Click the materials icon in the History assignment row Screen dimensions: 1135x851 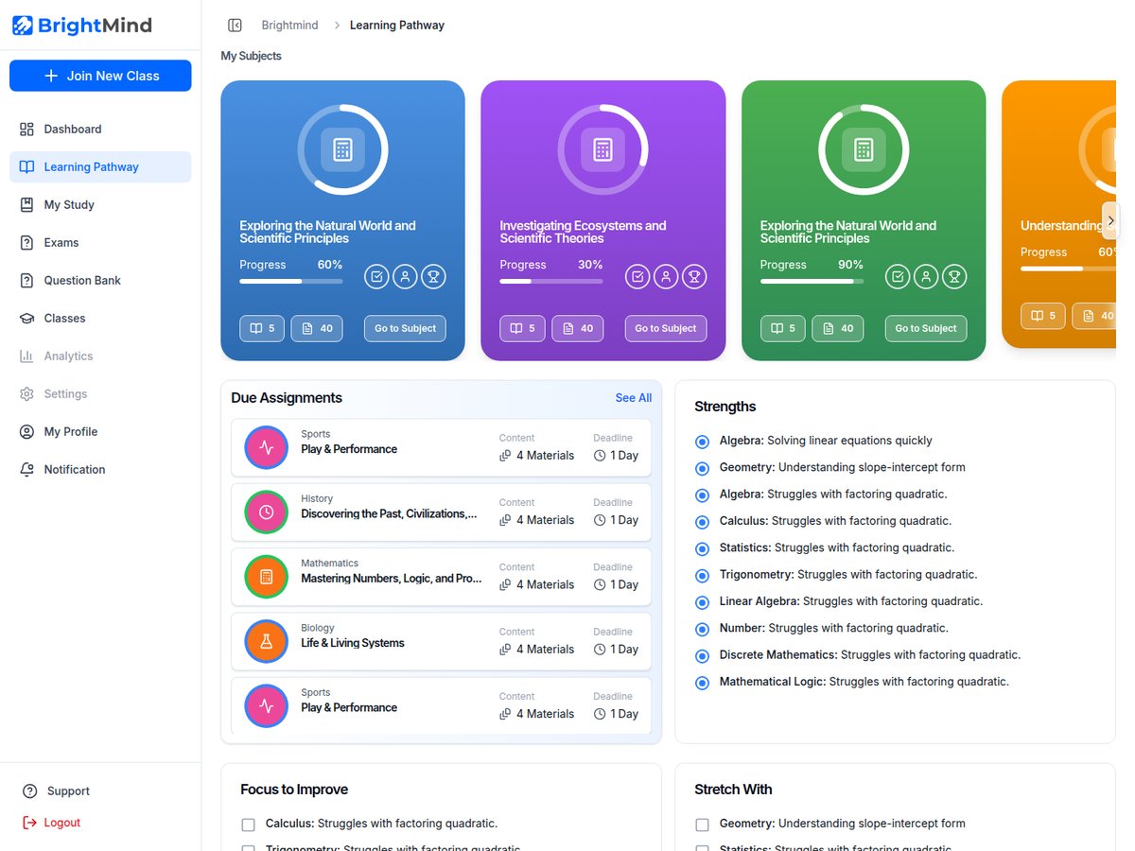pyautogui.click(x=505, y=520)
